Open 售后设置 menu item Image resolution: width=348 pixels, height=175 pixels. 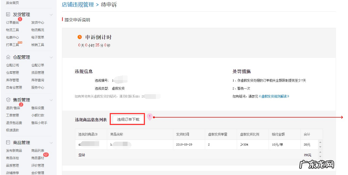(38, 108)
